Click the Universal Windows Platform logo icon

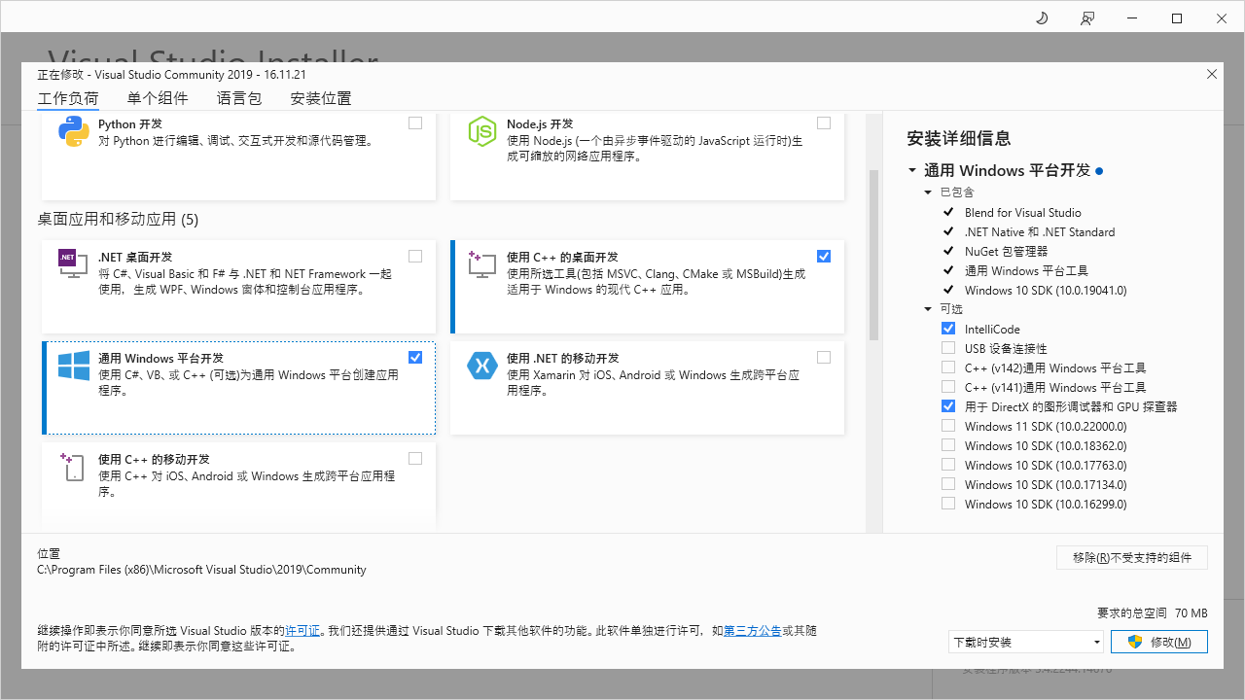click(74, 366)
